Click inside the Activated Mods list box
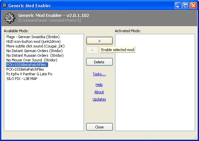Image resolution: width=199 pixels, height=141 pixels. 155,82
